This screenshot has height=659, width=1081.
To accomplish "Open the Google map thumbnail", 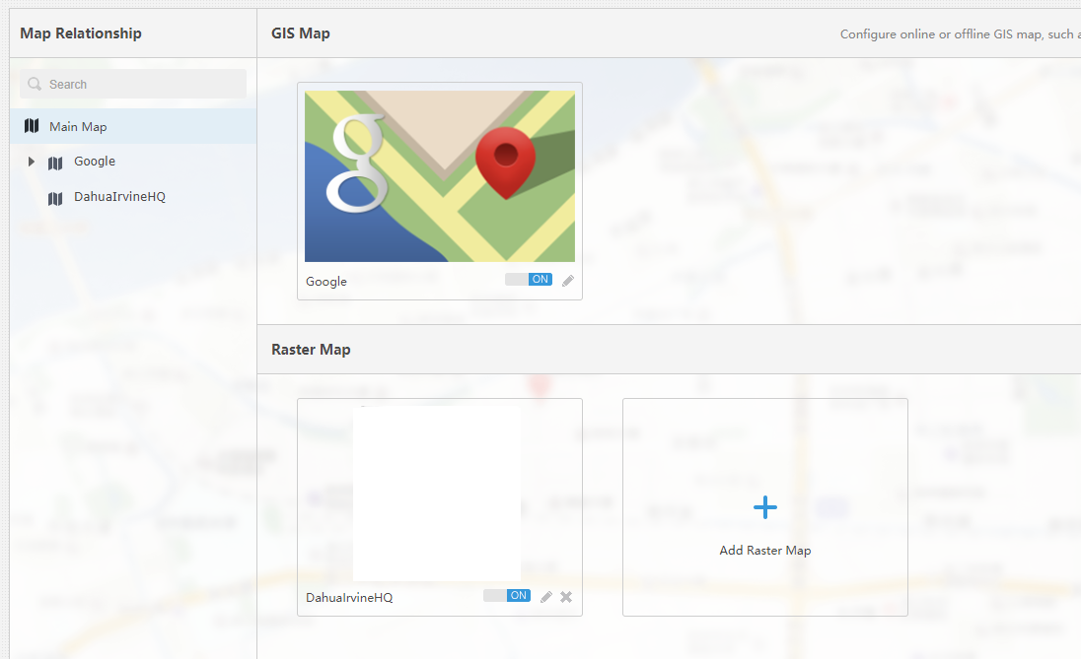I will 440,176.
